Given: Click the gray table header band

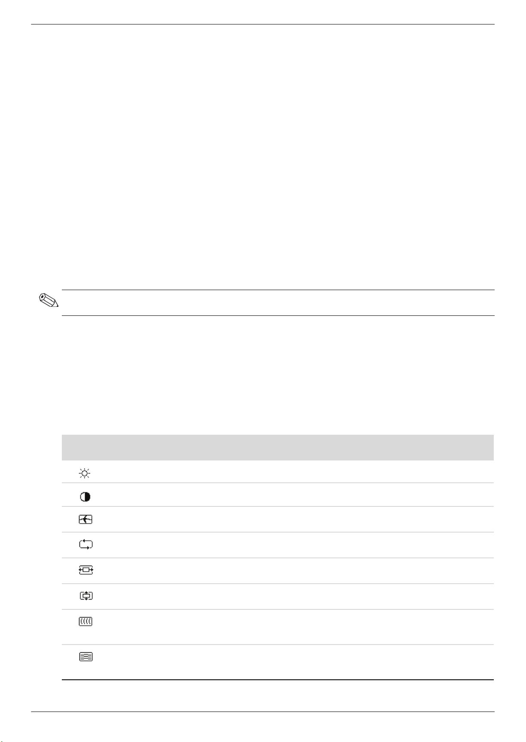Looking at the screenshot, I should pos(278,447).
